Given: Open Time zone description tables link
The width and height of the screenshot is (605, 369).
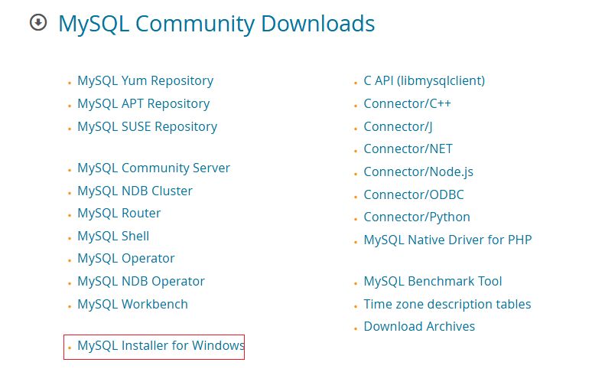Looking at the screenshot, I should click(x=447, y=305).
